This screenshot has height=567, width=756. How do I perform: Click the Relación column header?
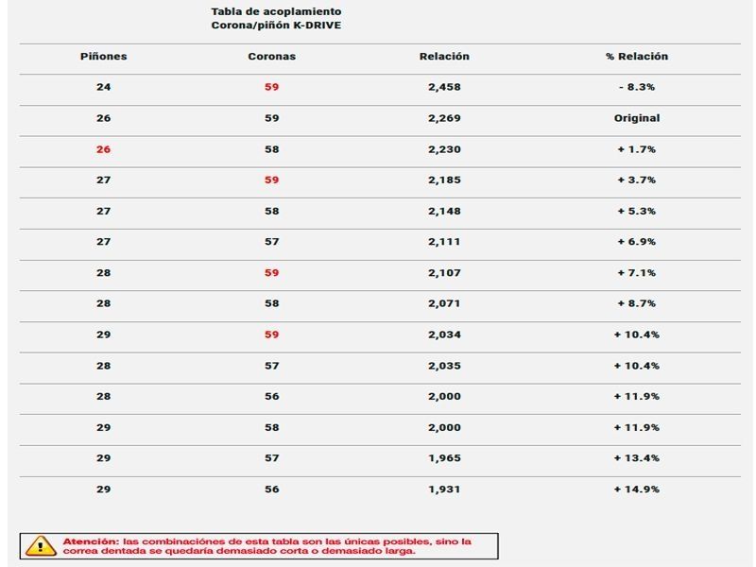(x=444, y=57)
